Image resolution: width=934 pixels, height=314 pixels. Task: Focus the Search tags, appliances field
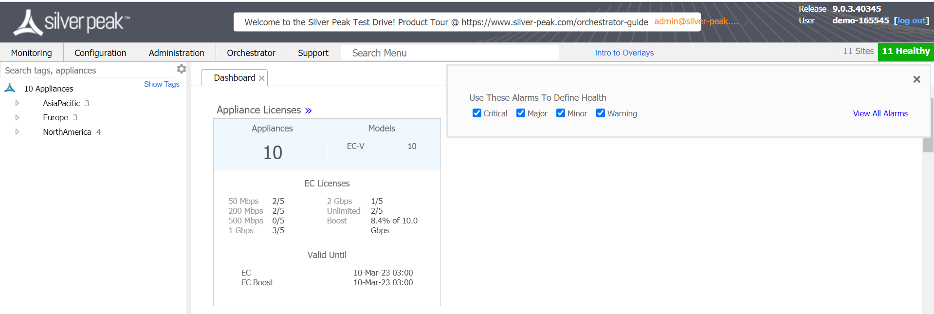point(88,70)
